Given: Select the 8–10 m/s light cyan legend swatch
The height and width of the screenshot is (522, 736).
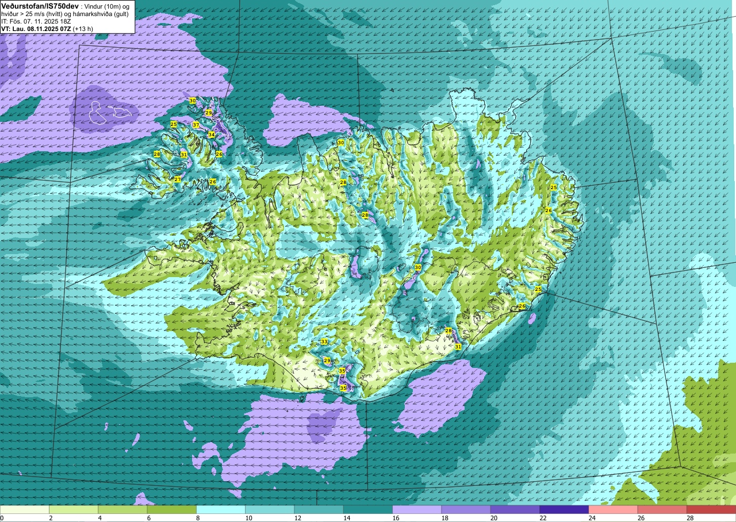Looking at the screenshot, I should [x=221, y=509].
